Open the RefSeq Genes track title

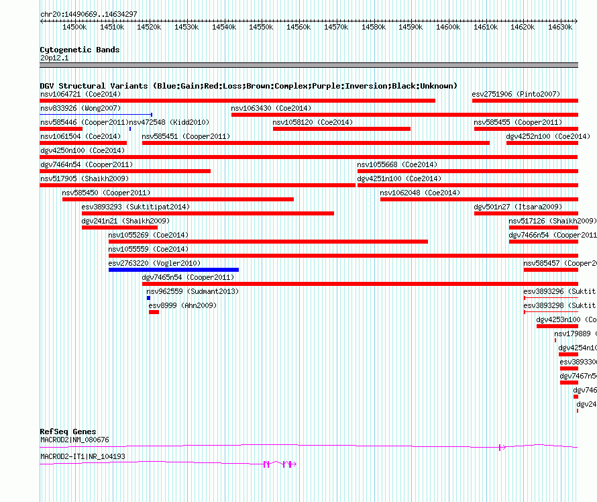tap(68, 432)
